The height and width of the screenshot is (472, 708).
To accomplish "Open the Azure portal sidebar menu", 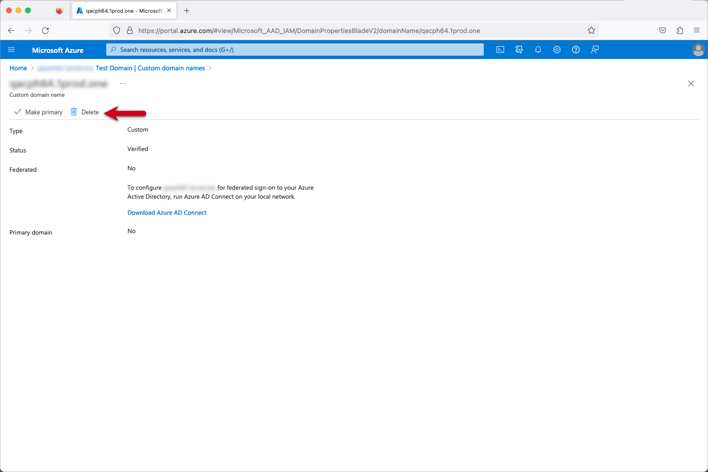I will pos(11,50).
